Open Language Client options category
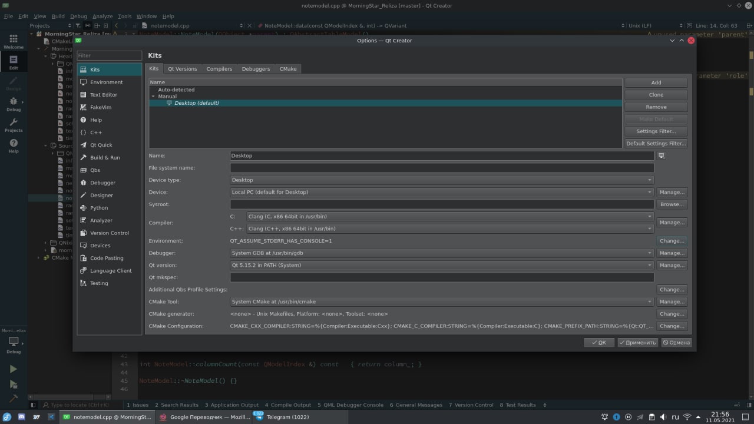Viewport: 754px width, 424px height. pyautogui.click(x=110, y=270)
